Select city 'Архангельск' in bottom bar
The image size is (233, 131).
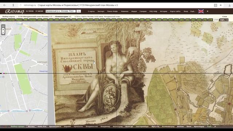click(x=55, y=127)
